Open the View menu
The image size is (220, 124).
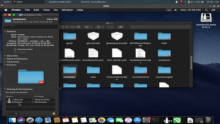46,10
